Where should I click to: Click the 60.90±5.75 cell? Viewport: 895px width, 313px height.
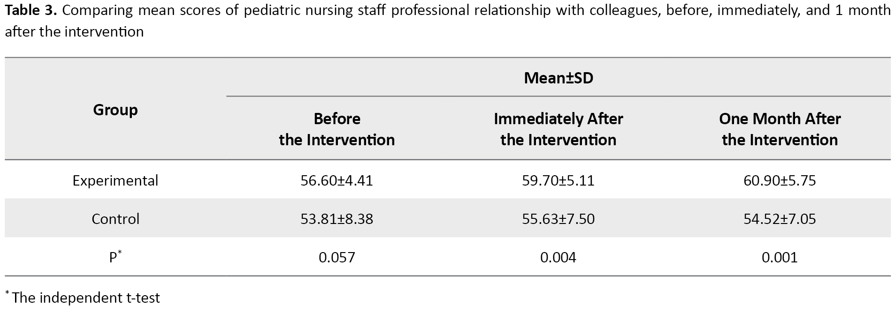[780, 180]
